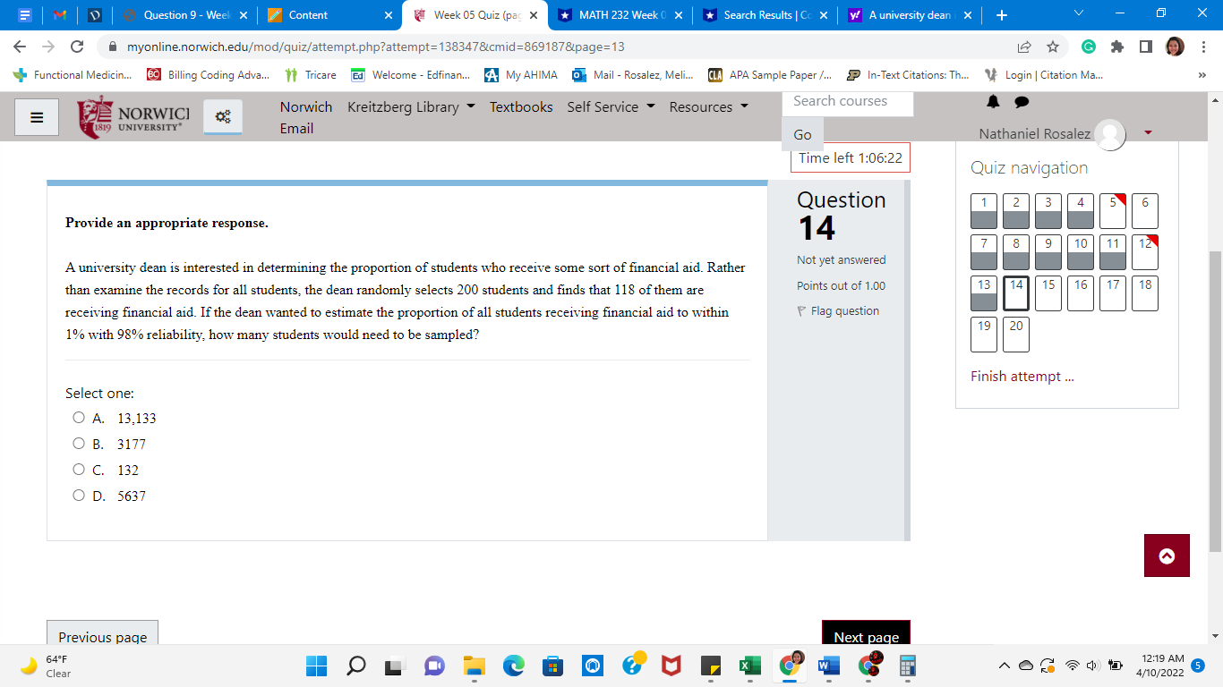This screenshot has width=1223, height=687.
Task: Select answer A, 13,133
Action: coord(79,418)
